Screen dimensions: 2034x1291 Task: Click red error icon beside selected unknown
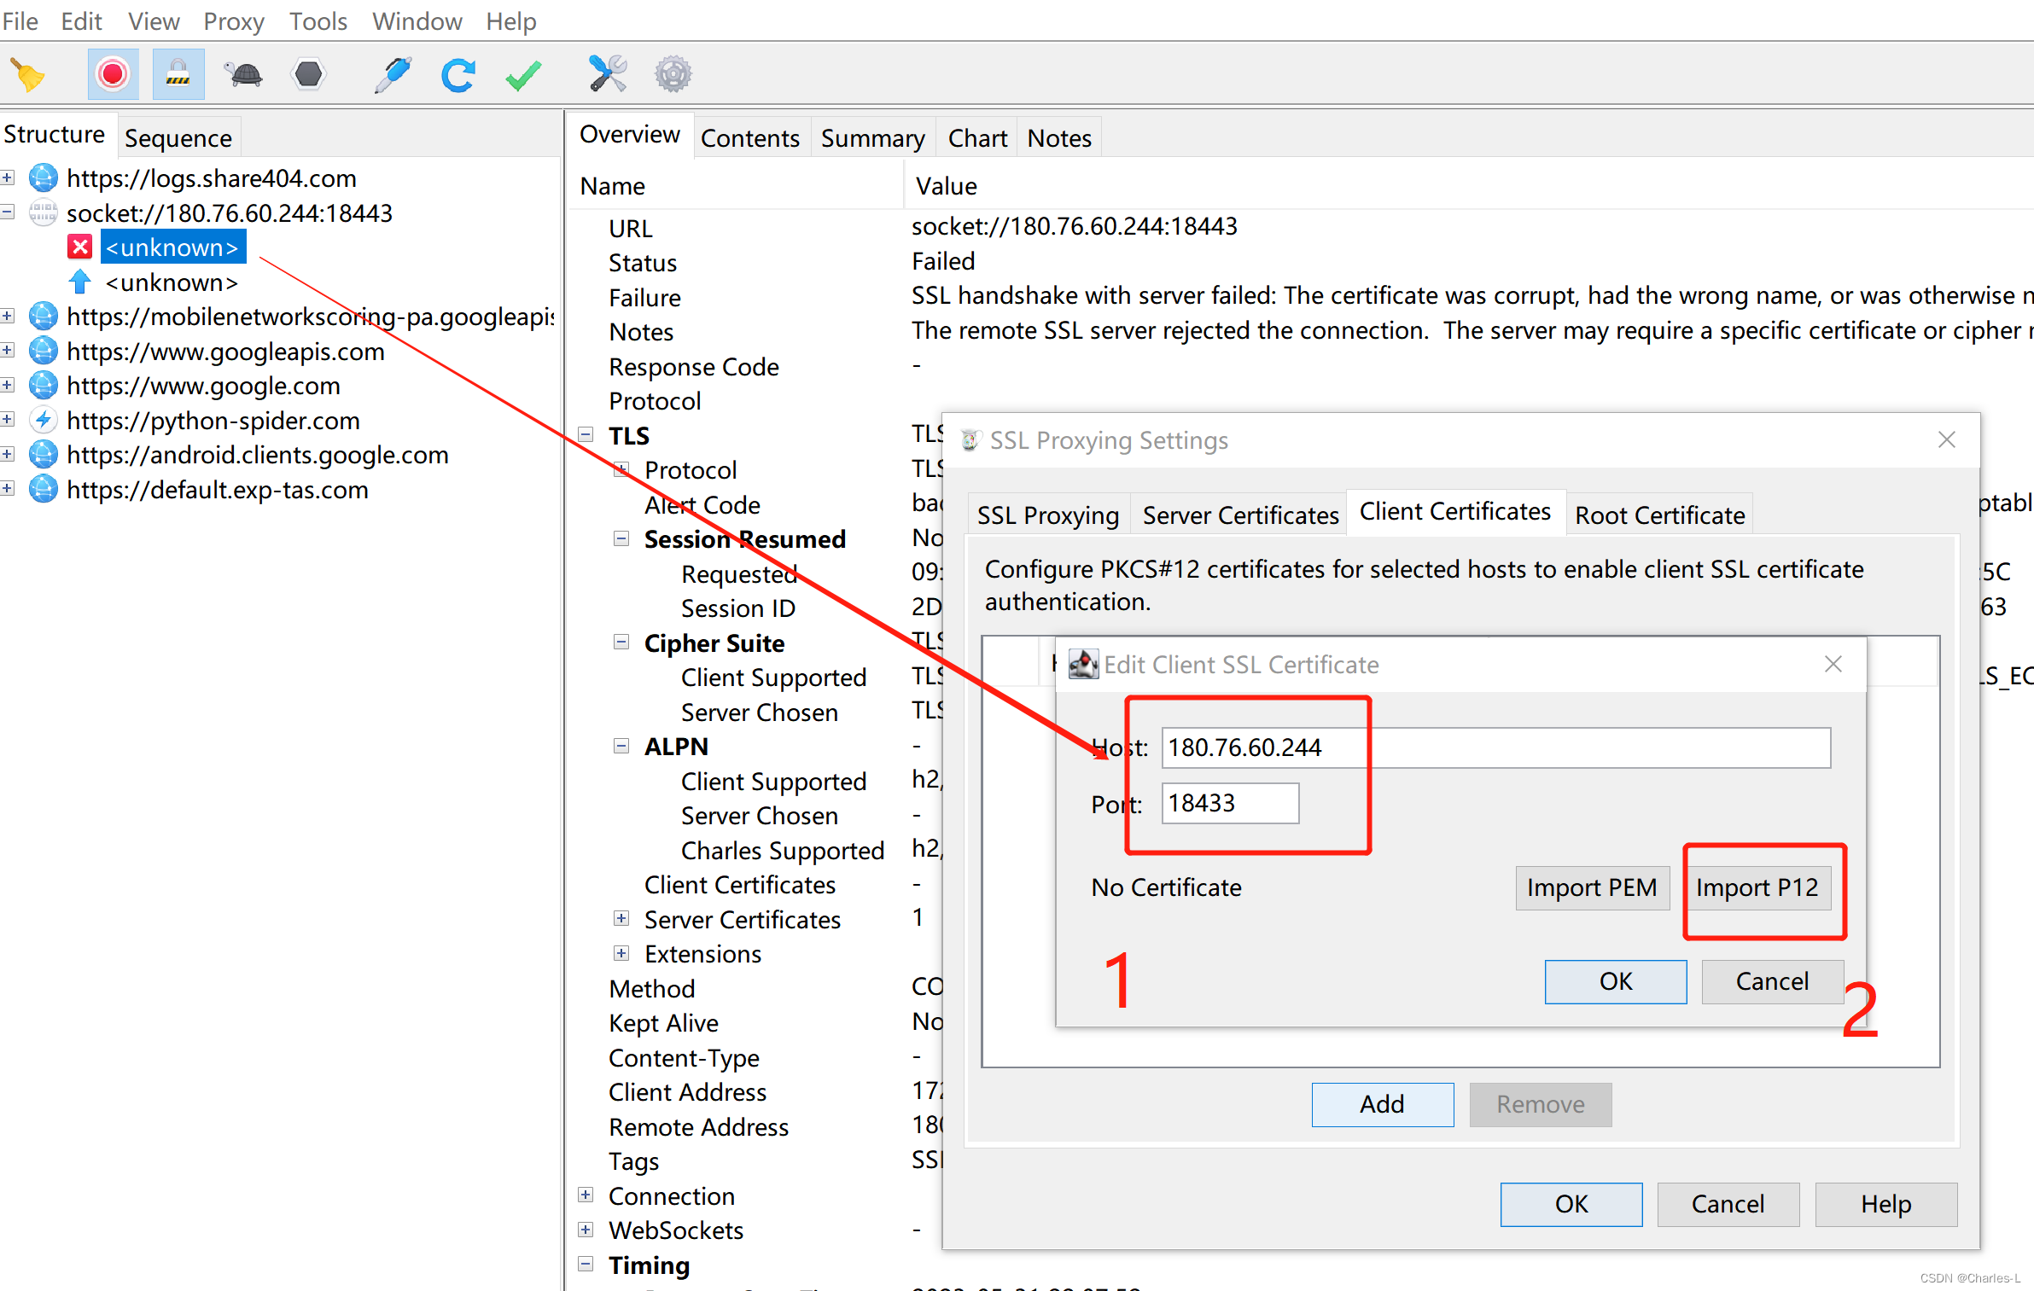point(80,247)
